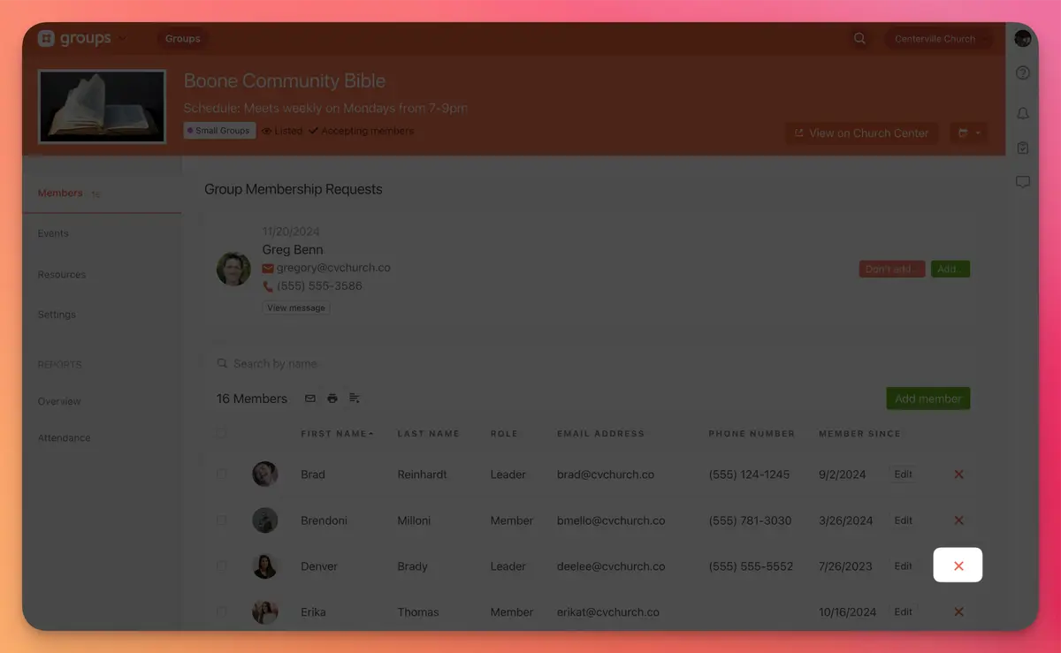Open Erika Thomas's avatar photo

pos(265,611)
